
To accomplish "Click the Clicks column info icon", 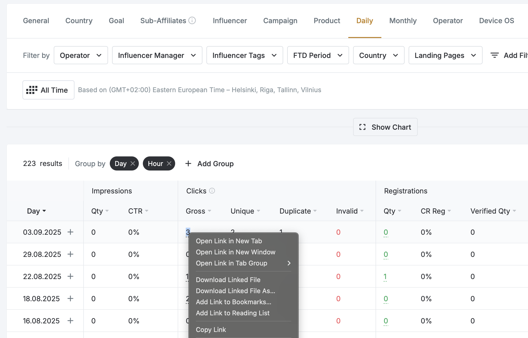I will pos(212,191).
